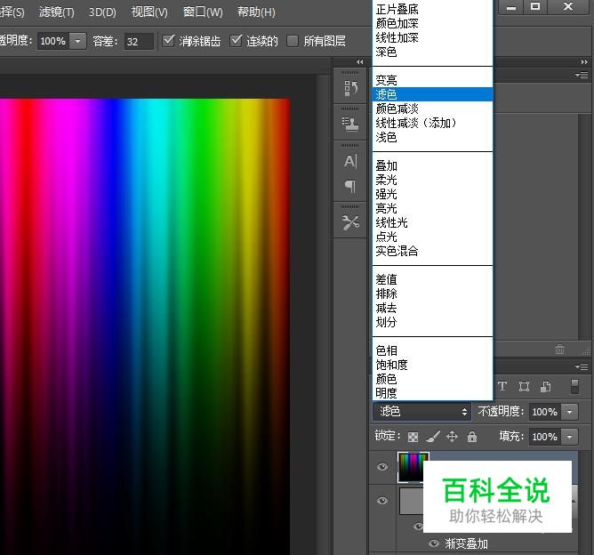Open the History panel icon
This screenshot has width=594, height=555.
tap(350, 87)
